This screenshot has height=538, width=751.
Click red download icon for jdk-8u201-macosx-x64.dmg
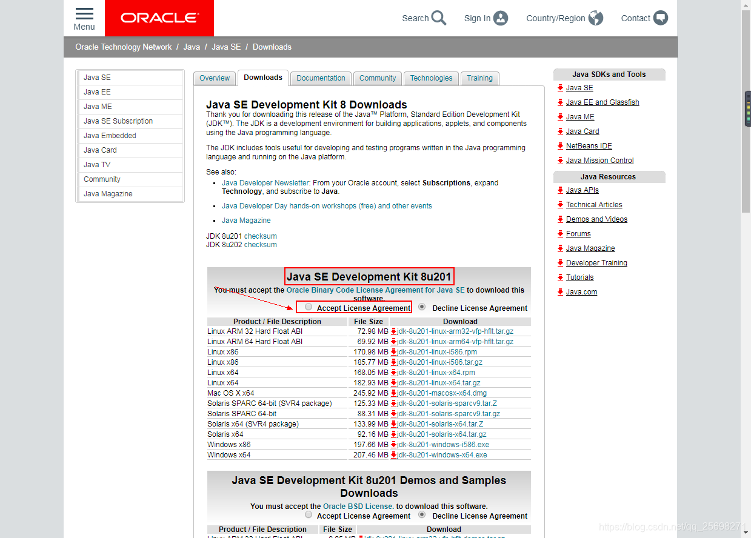(x=393, y=393)
